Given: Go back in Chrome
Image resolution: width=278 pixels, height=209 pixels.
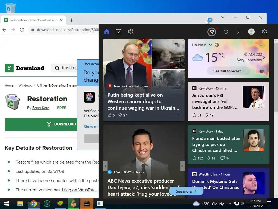Looking at the screenshot, I should click(x=4, y=30).
